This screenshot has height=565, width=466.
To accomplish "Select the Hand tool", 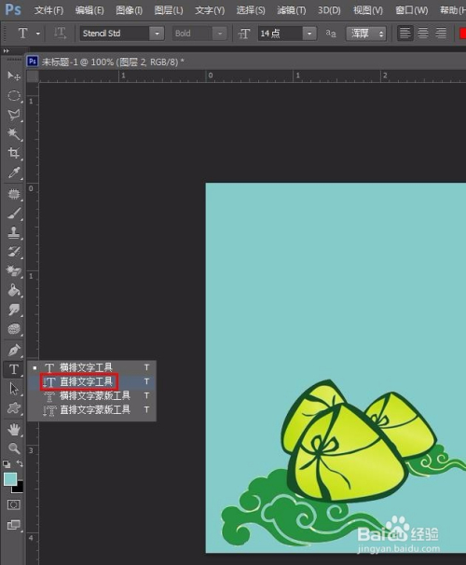I will coord(14,429).
